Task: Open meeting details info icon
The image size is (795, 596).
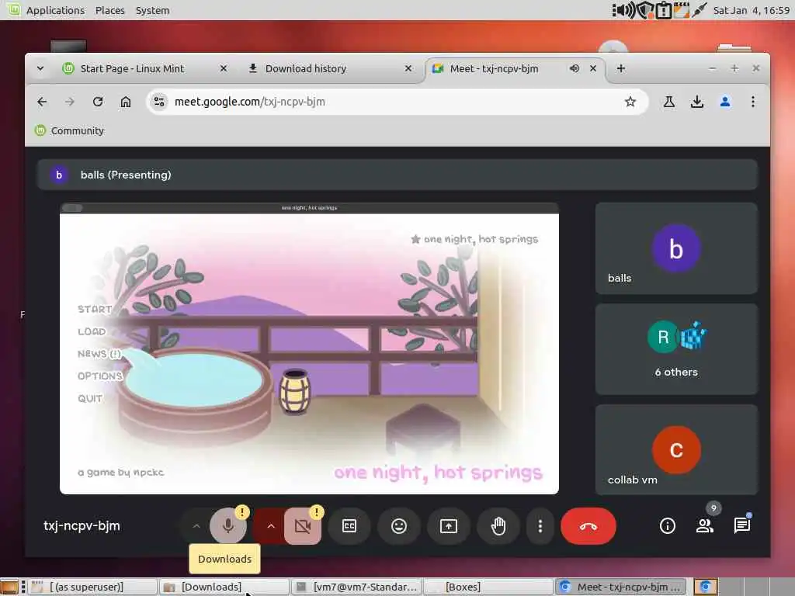Action: click(667, 526)
